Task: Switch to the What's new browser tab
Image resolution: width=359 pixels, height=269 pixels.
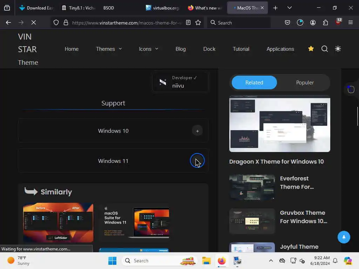Action: [x=205, y=8]
